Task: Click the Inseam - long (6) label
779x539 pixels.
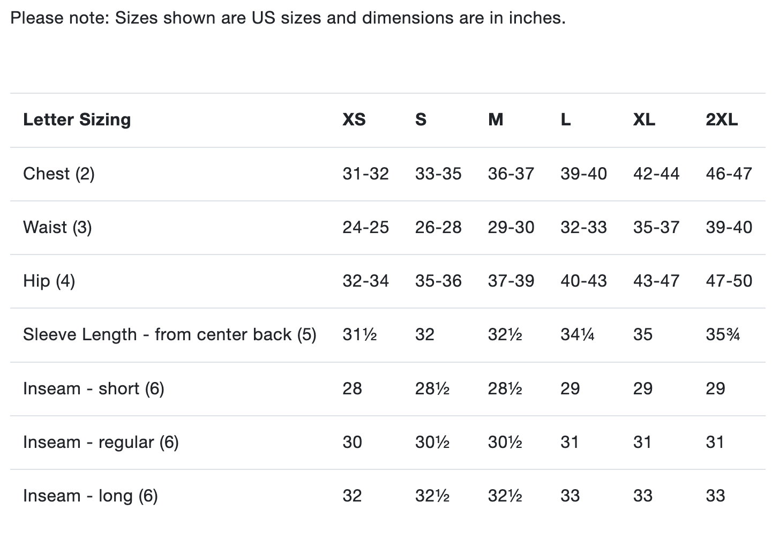Action: [90, 496]
